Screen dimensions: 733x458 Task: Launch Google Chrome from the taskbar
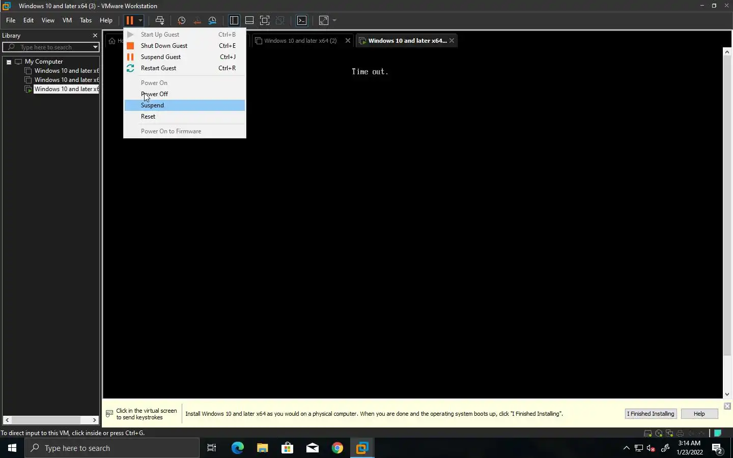coord(337,448)
